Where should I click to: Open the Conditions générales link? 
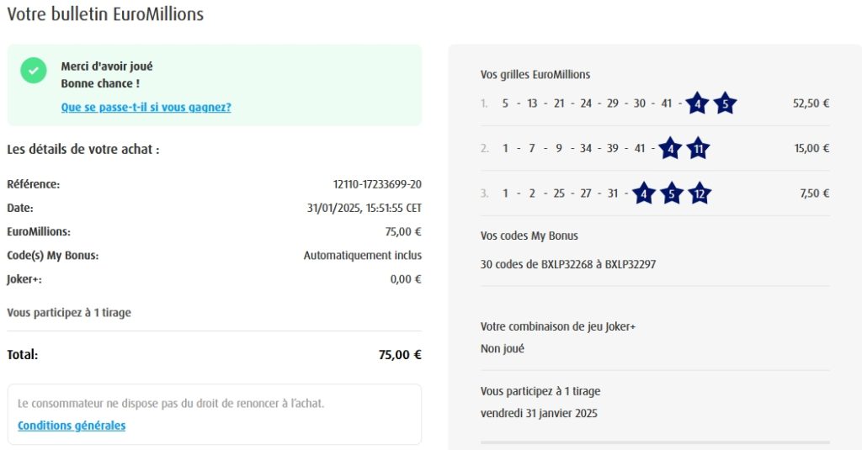(x=72, y=426)
